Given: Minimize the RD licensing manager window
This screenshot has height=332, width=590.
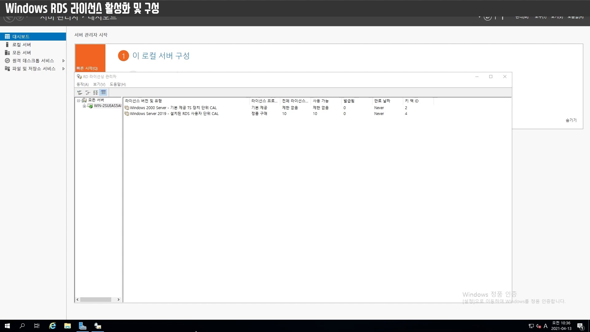Looking at the screenshot, I should point(477,77).
